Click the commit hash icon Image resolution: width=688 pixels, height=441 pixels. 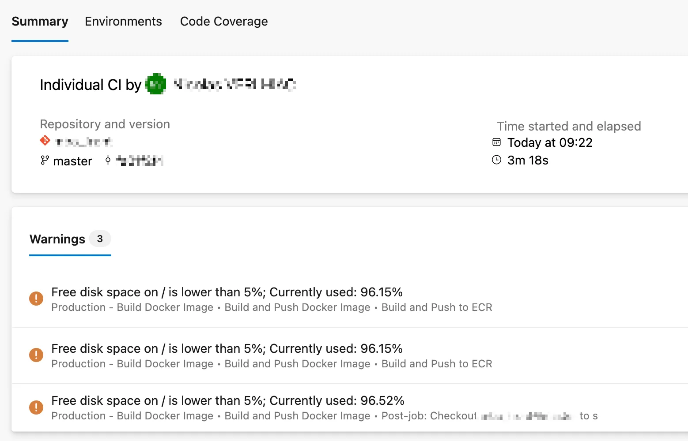[108, 160]
